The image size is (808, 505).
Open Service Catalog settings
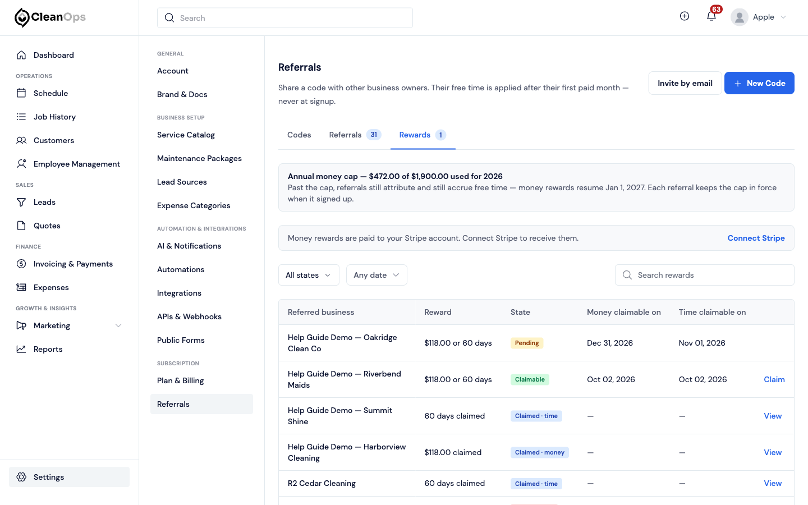tap(186, 135)
